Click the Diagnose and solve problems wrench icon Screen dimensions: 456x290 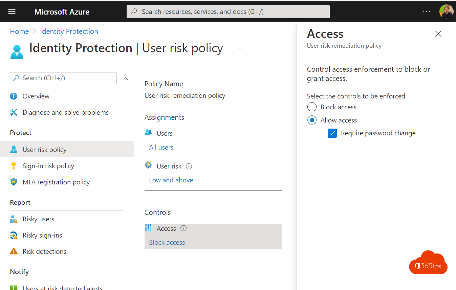14,112
